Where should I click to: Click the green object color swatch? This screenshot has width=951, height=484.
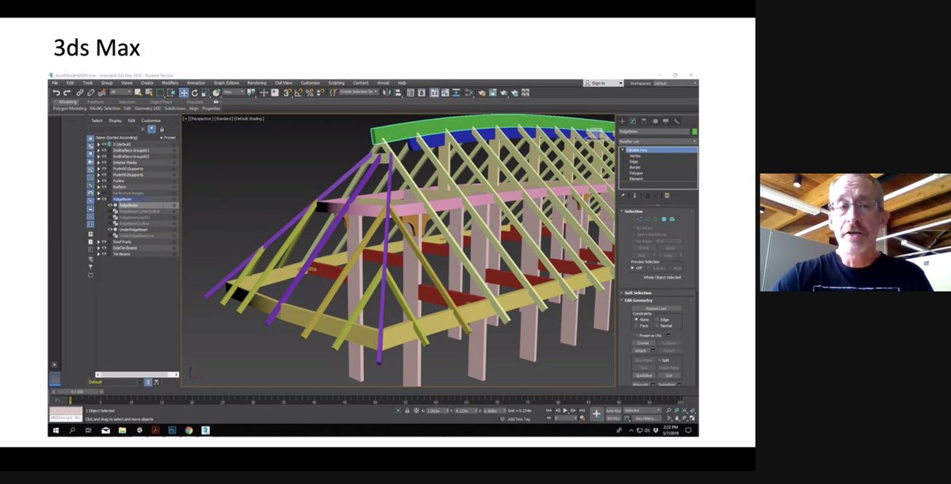[x=694, y=131]
